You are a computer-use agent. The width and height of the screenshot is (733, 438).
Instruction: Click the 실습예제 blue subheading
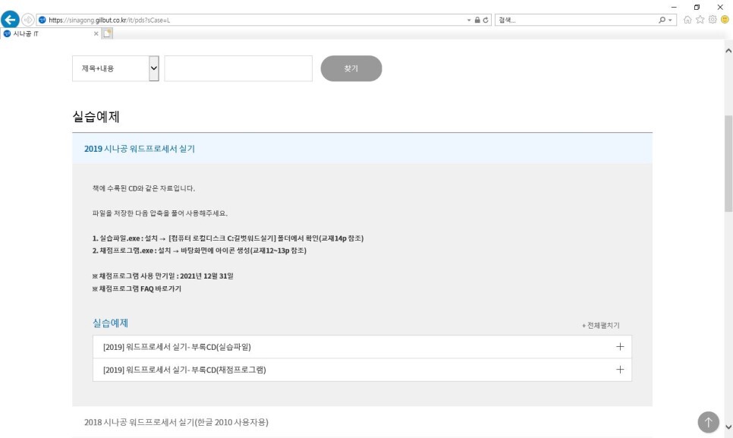tap(110, 323)
